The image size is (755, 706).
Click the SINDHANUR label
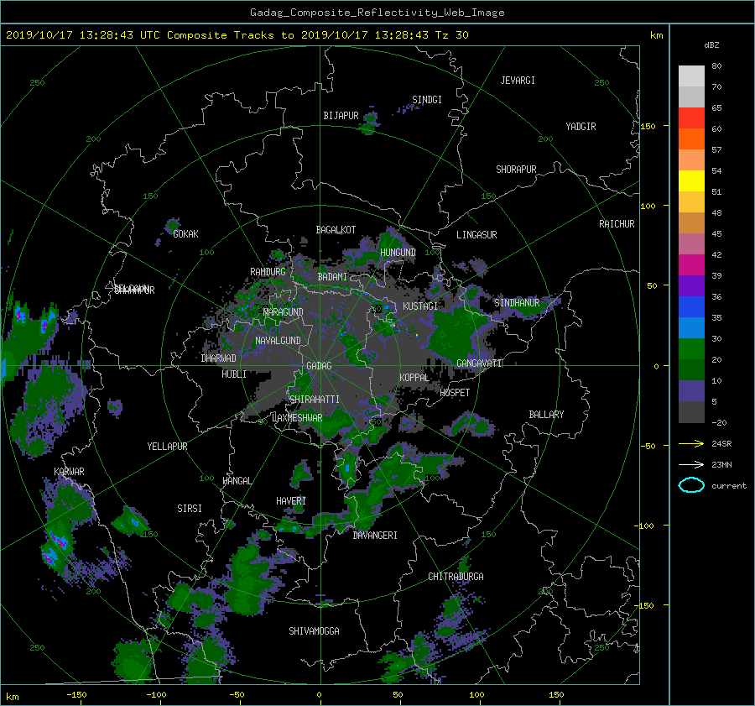(x=517, y=303)
